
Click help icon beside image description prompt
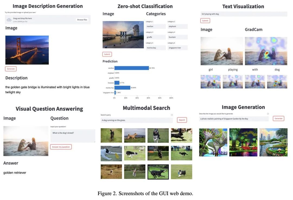tap(268, 114)
